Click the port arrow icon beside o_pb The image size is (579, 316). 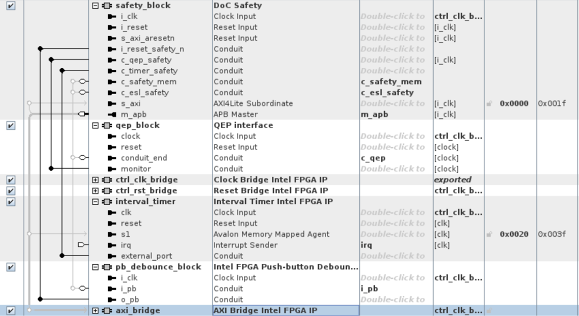tap(112, 300)
